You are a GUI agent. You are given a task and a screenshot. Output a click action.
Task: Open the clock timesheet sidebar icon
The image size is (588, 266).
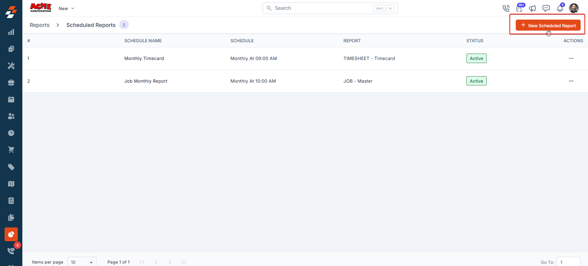click(11, 133)
